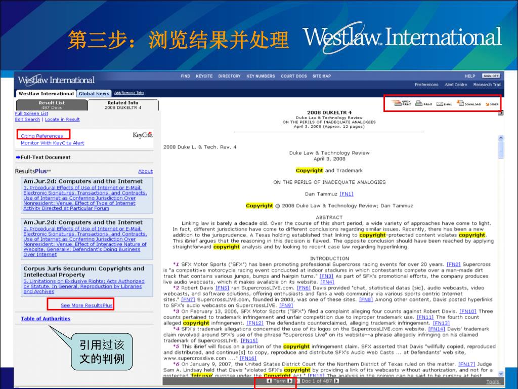Switch to Global News tab
This screenshot has width=518, height=389.
94,94
